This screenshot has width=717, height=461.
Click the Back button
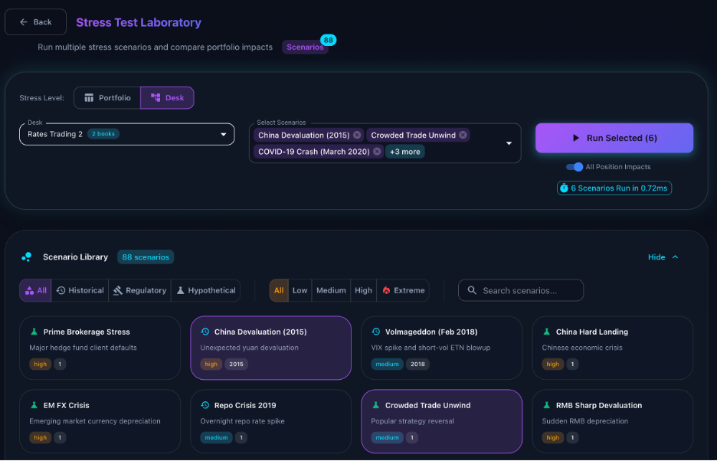[x=35, y=21]
